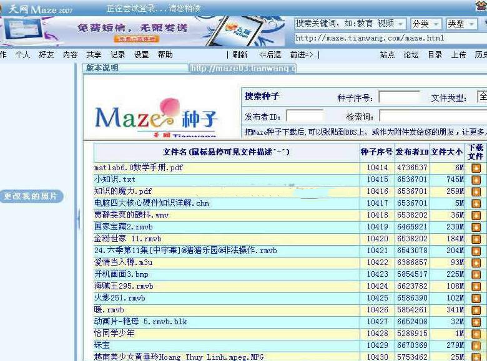Open the file matlab6.0数学手册.pdf
Screen dimensions: 487x361
point(139,168)
